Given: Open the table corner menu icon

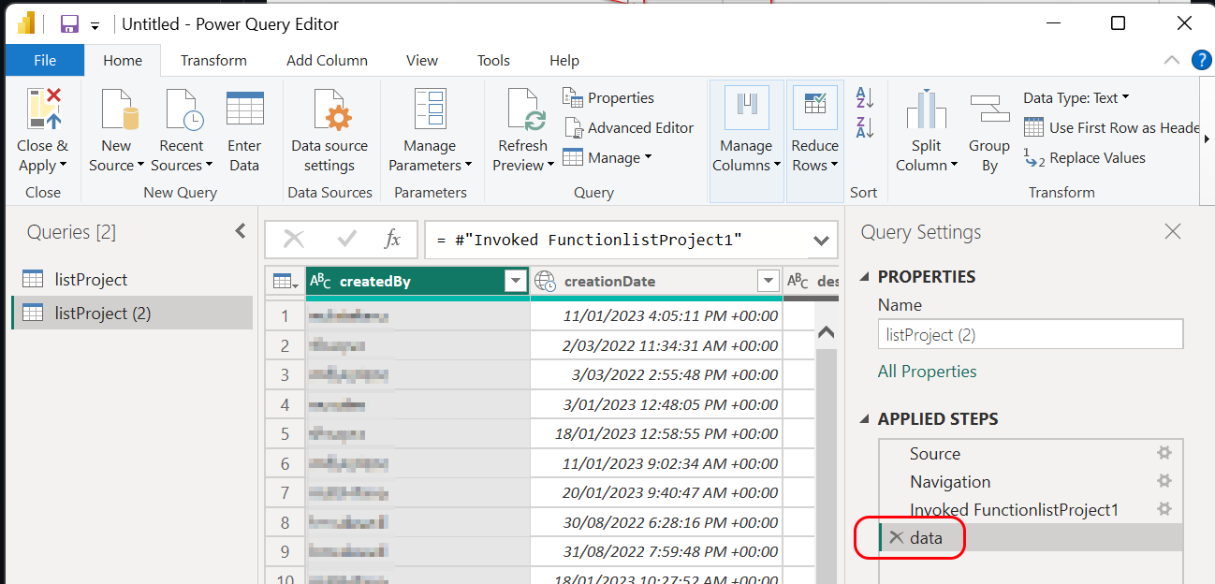Looking at the screenshot, I should click(285, 281).
